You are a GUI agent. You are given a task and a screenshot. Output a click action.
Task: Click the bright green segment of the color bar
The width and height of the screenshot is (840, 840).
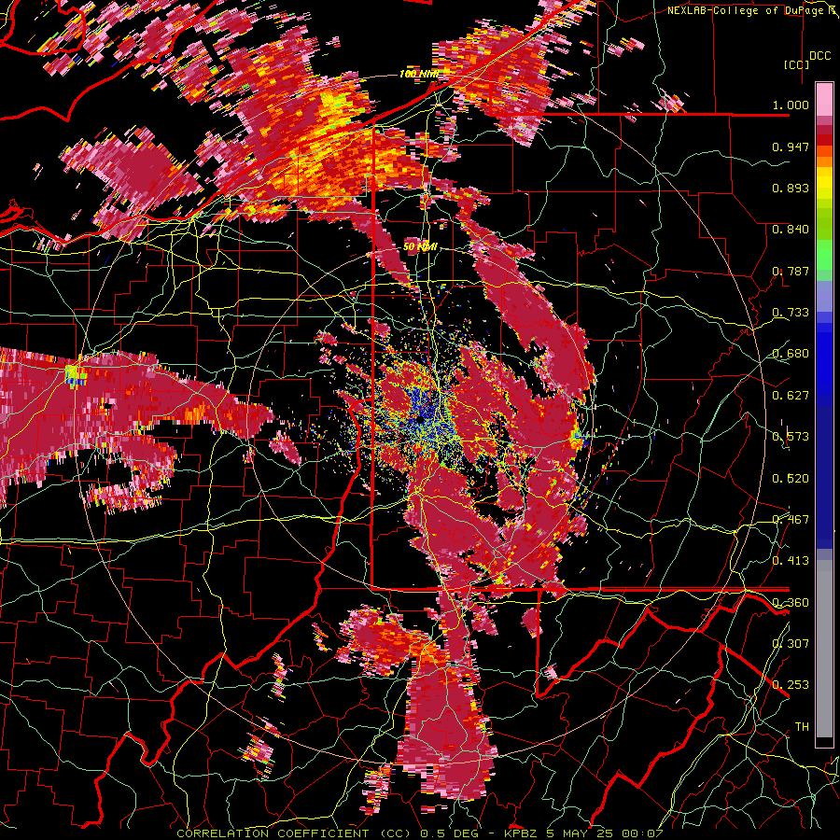pos(824,256)
